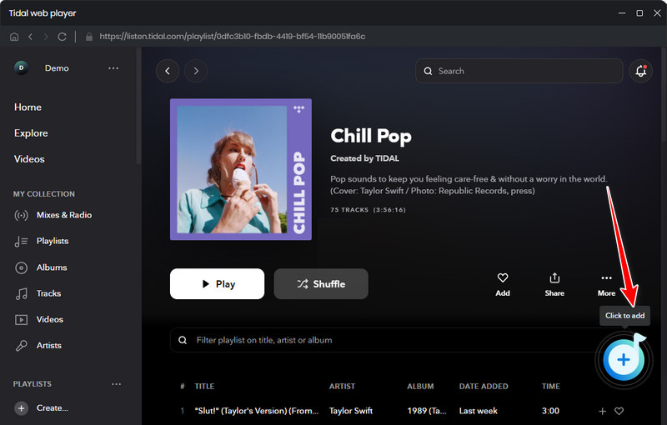Open Explore in the sidebar
The image size is (667, 425).
click(x=31, y=133)
